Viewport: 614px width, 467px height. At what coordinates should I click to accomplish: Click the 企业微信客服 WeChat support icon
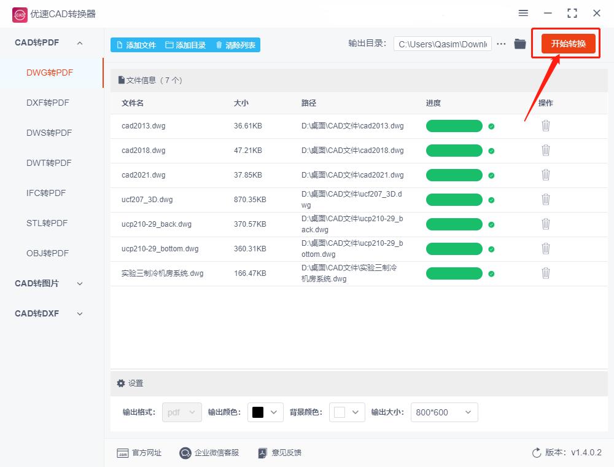(x=185, y=453)
